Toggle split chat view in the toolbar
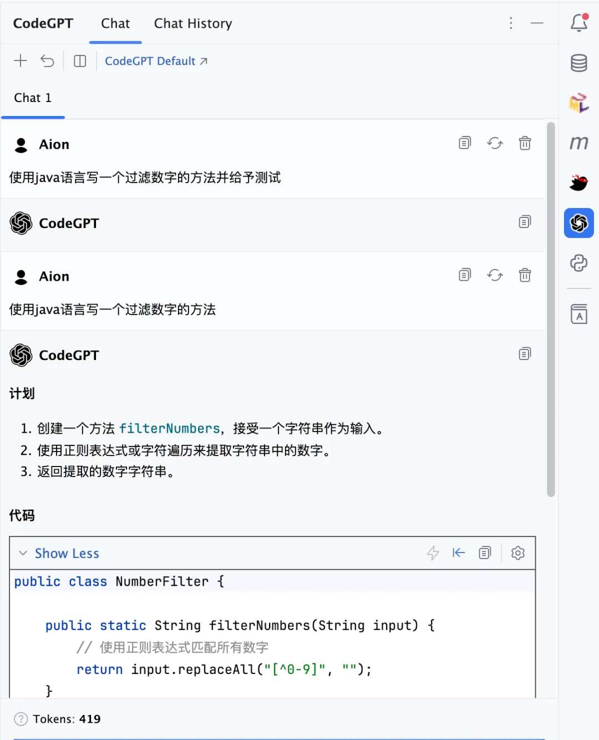Screen dimensions: 599x740 point(80,60)
